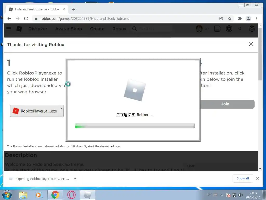Open Chrome extensions puzzle icon
The image size is (266, 200).
click(x=240, y=18)
